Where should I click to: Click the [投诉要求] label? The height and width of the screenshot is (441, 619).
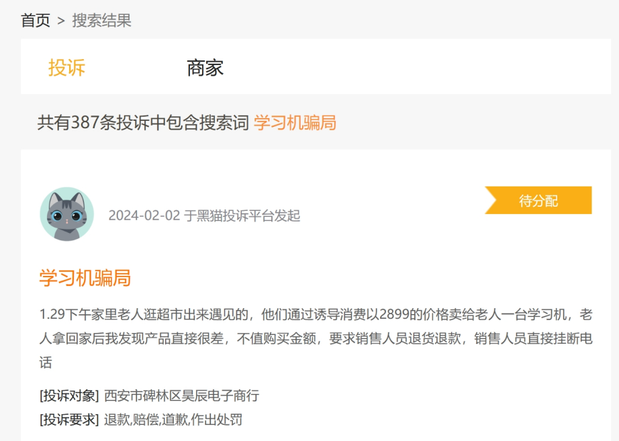(x=69, y=420)
